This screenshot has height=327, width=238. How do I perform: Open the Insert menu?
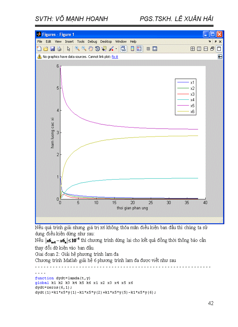click(69, 42)
